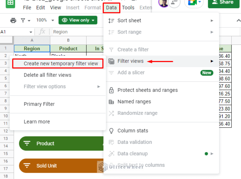
Task: Select Create new temporary filter view
Action: coord(61,64)
